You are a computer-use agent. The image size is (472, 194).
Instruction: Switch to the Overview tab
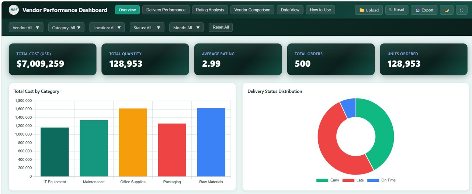(127, 10)
